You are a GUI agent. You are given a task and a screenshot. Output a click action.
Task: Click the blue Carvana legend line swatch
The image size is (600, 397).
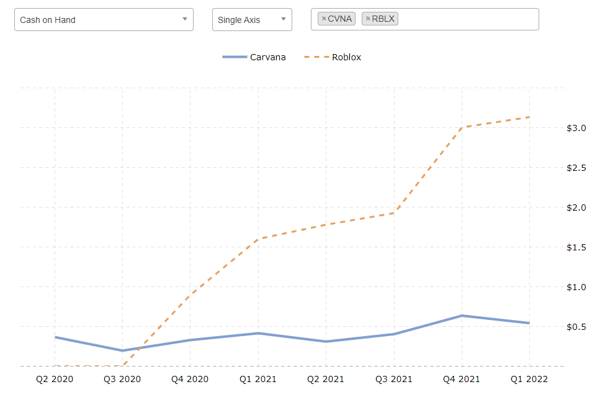(x=235, y=57)
